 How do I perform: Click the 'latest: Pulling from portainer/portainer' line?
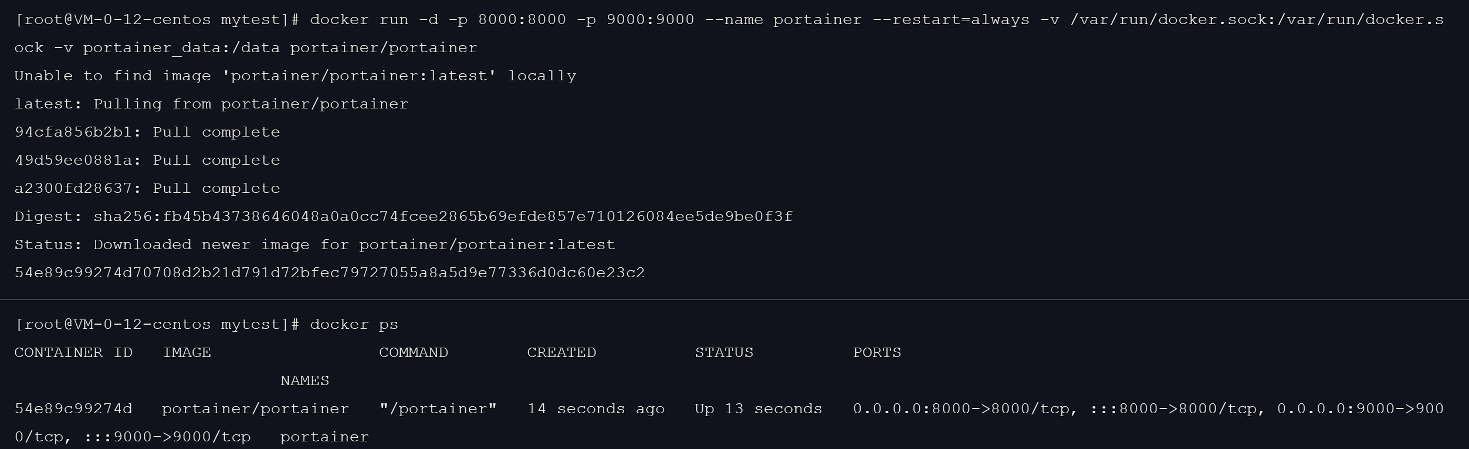pos(211,104)
